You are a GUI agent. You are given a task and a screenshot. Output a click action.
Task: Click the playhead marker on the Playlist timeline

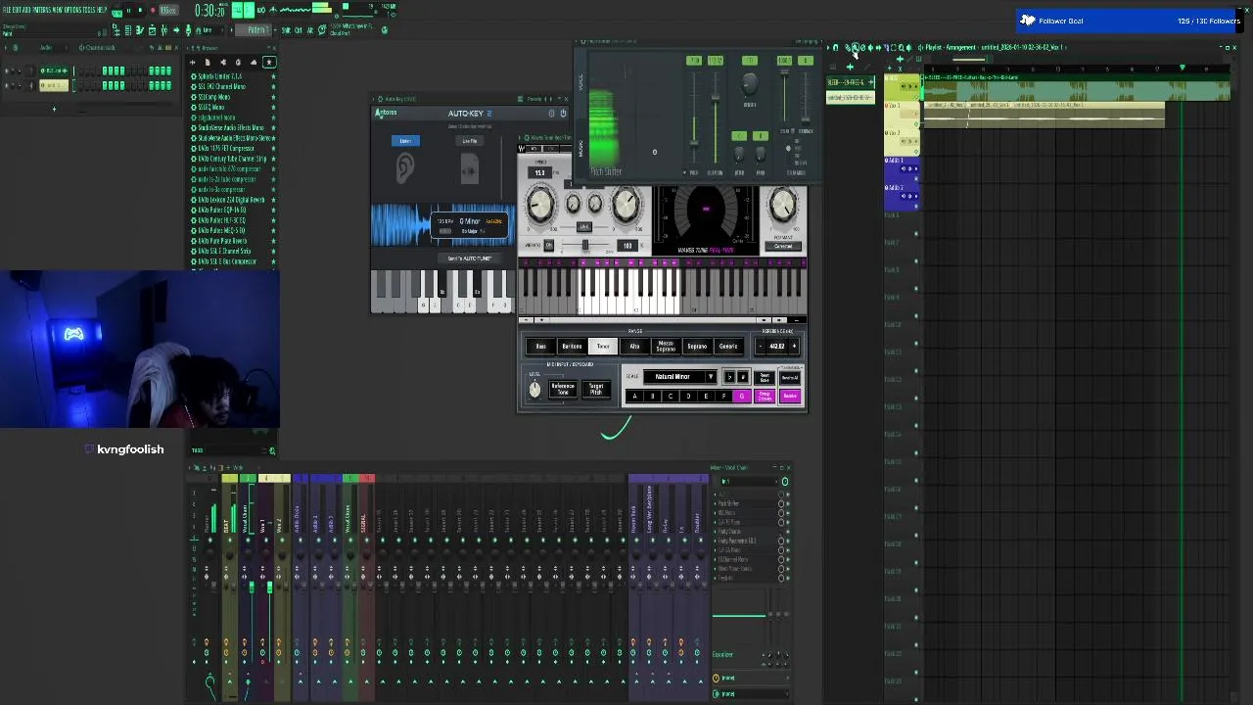coord(1182,68)
